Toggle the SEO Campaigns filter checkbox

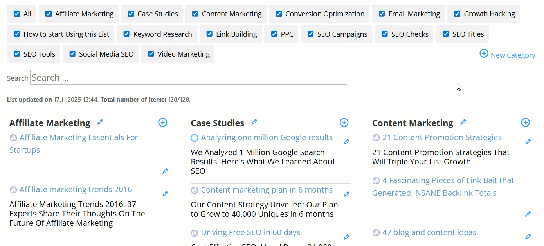[310, 34]
